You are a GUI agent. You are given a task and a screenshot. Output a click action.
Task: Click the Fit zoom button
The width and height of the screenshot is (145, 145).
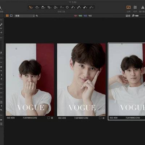[x=128, y=16]
